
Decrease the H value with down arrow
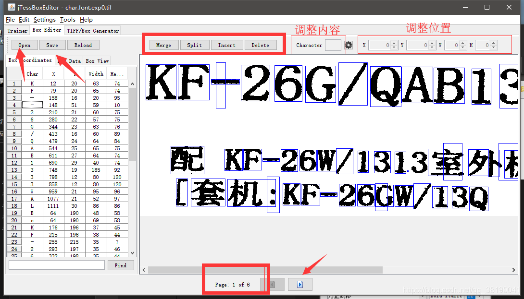494,48
